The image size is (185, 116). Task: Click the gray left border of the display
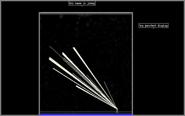coord(39,64)
